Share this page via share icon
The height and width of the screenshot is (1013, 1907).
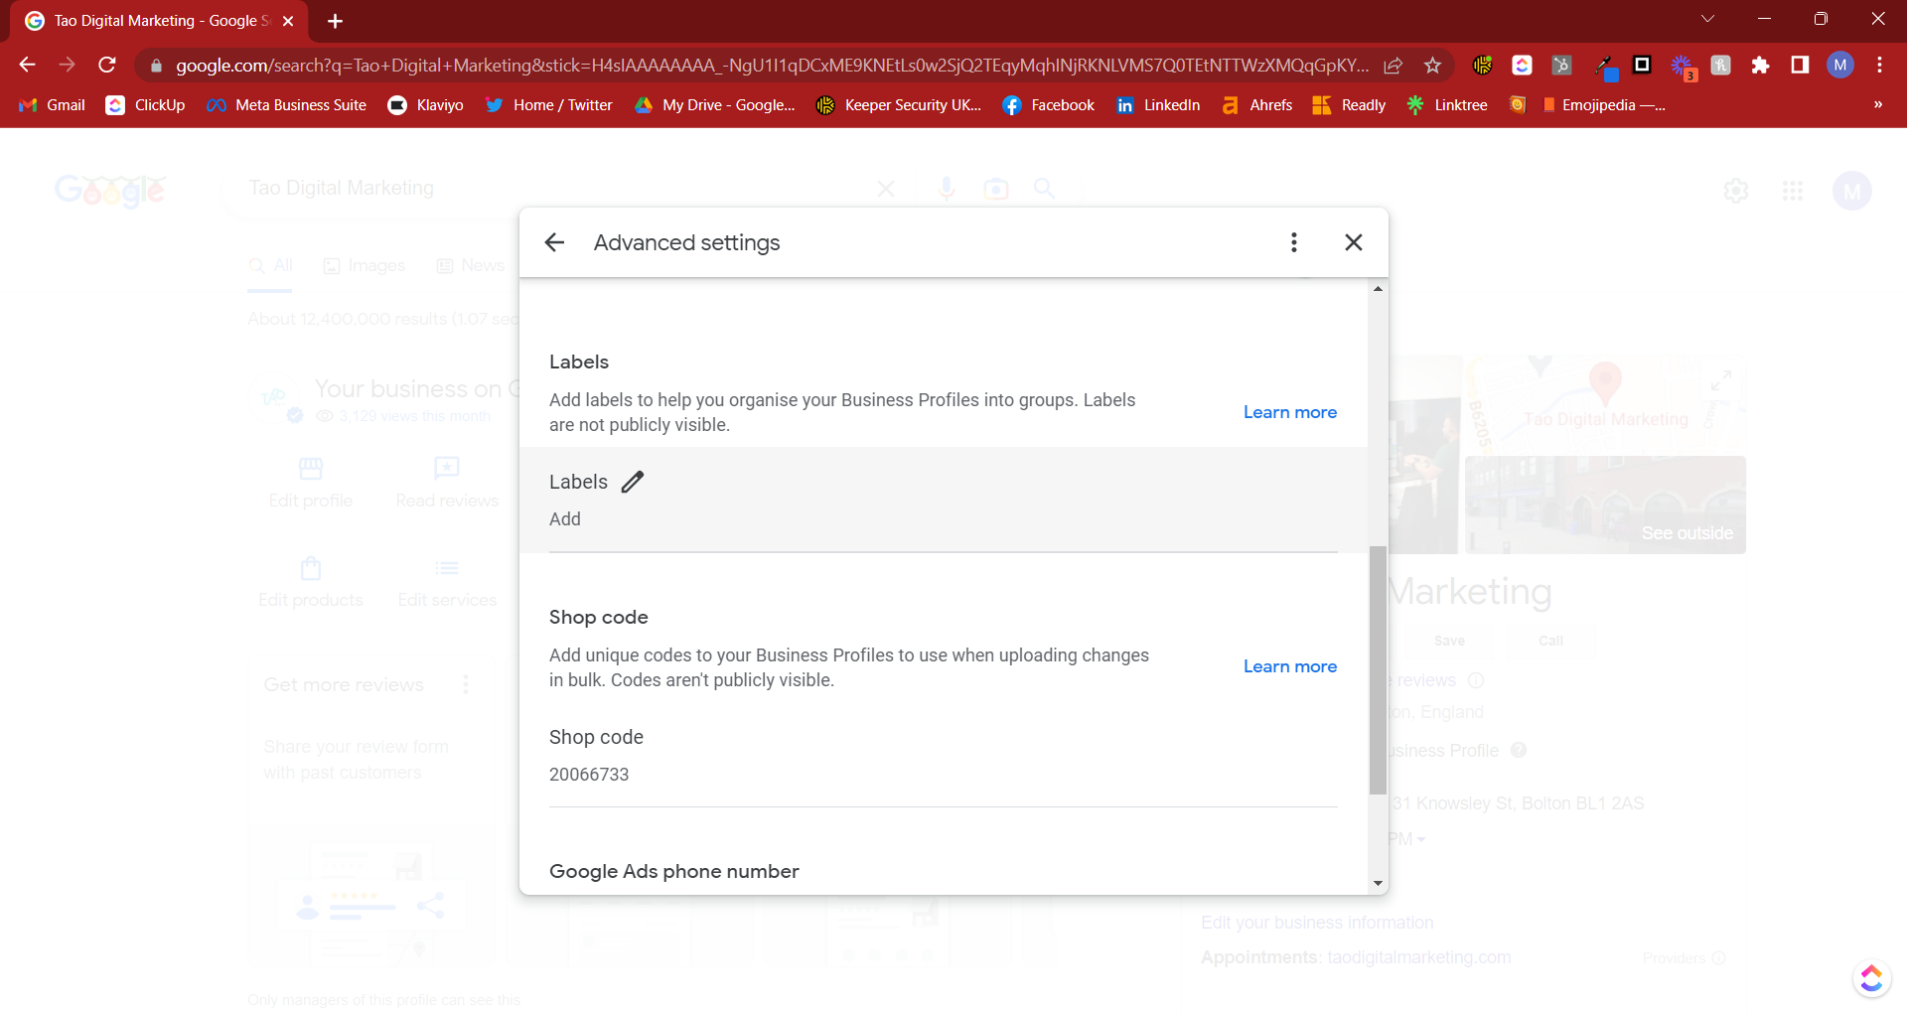[1394, 66]
